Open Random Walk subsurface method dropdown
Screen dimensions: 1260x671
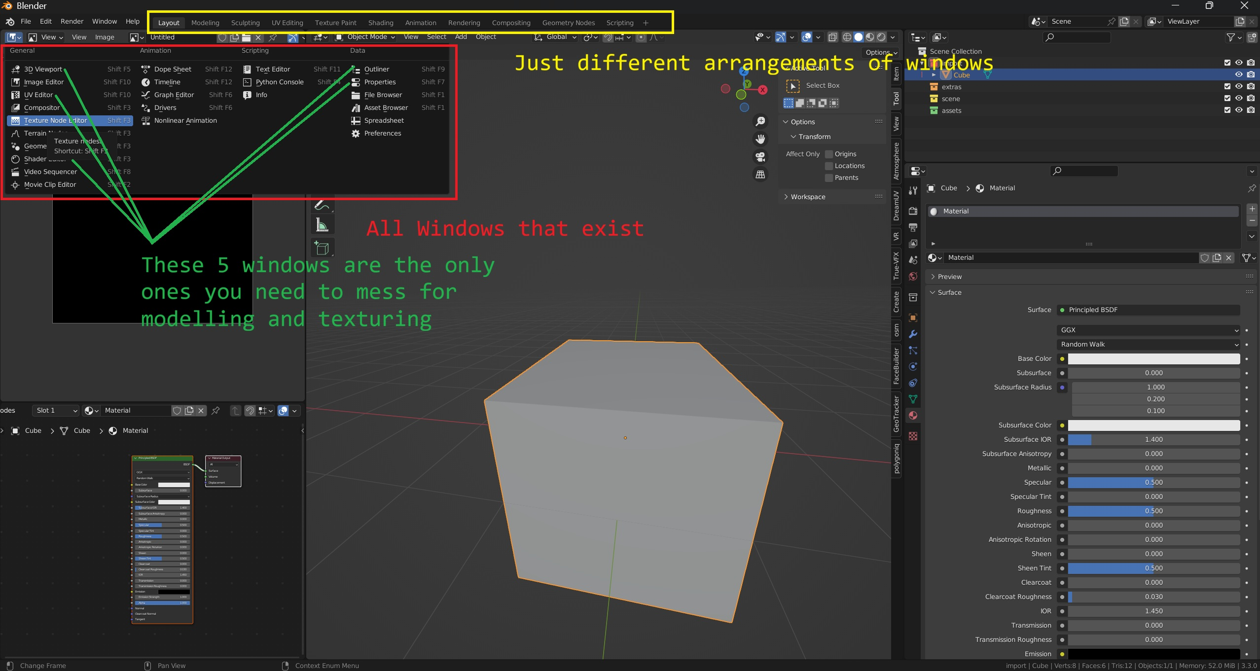[x=1149, y=344]
